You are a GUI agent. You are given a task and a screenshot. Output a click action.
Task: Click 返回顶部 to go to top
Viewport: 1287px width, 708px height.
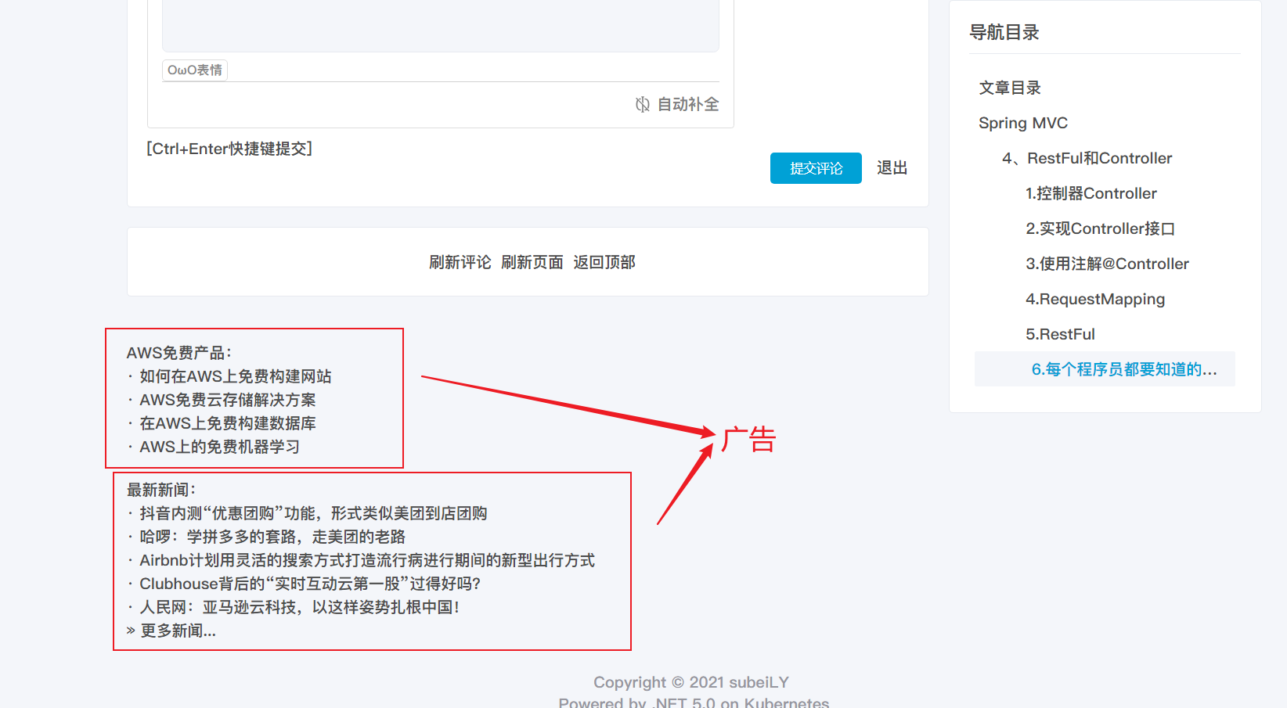(x=604, y=262)
